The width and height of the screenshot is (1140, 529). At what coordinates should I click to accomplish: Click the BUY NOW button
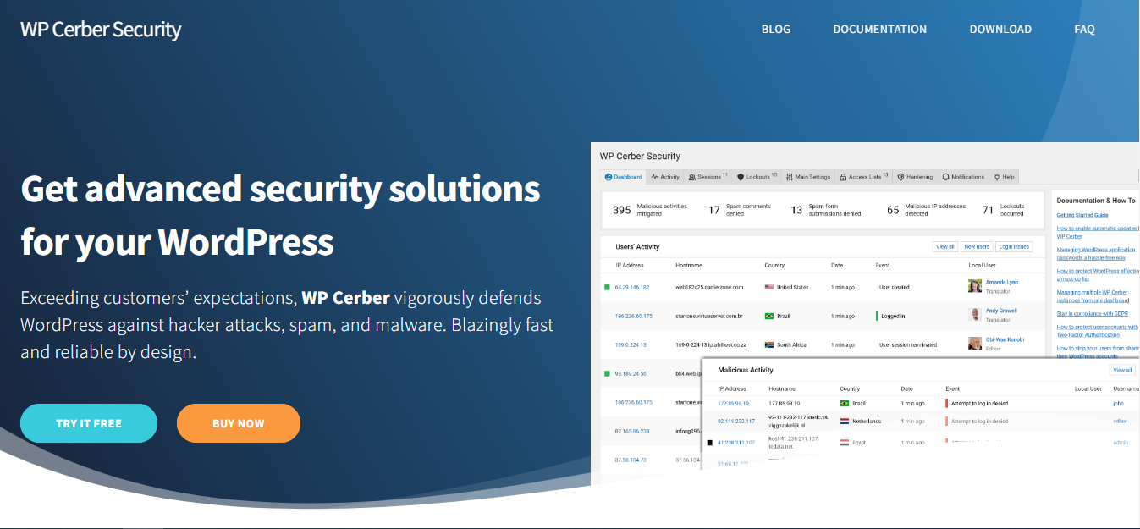point(238,422)
